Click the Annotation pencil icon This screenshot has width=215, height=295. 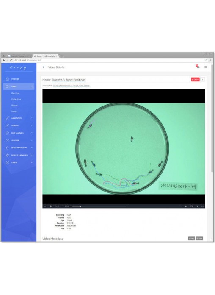pyautogui.click(x=7, y=118)
